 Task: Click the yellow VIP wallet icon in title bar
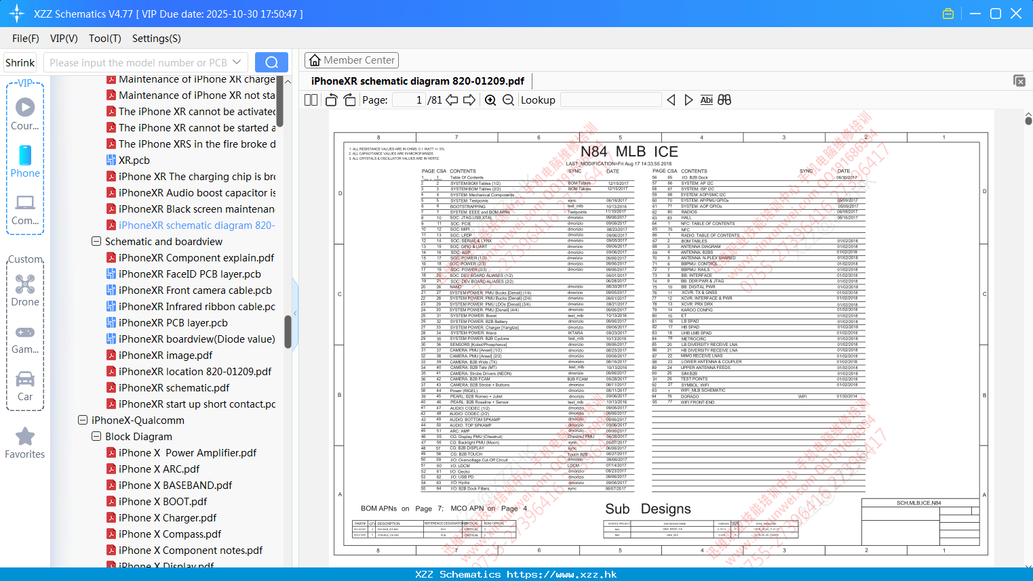[x=948, y=14]
